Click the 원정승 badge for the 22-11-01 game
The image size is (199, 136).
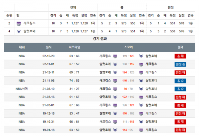tap(180, 64)
